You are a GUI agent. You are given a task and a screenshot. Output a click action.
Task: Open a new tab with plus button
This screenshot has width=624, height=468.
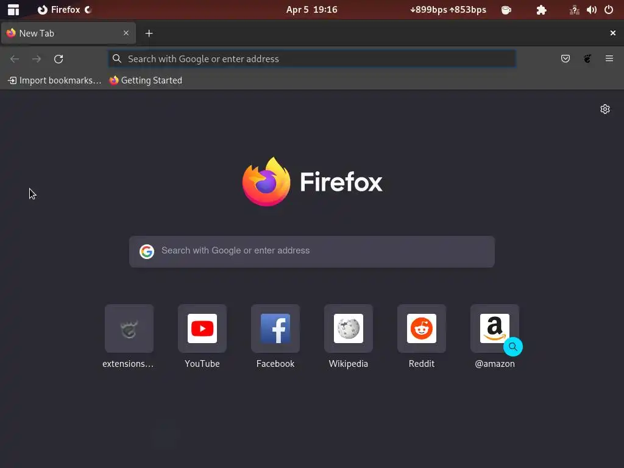click(x=149, y=34)
